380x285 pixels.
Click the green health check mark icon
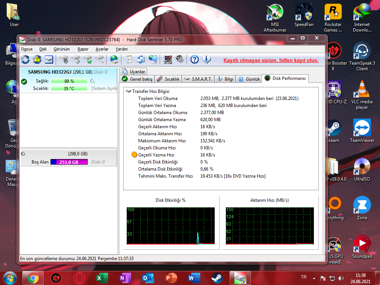[24, 81]
